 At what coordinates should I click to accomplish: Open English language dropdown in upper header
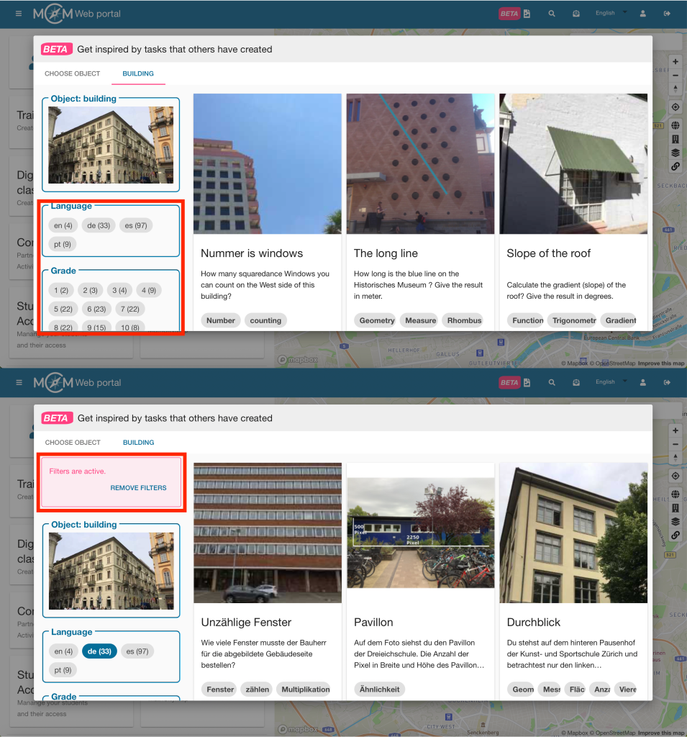(x=611, y=13)
